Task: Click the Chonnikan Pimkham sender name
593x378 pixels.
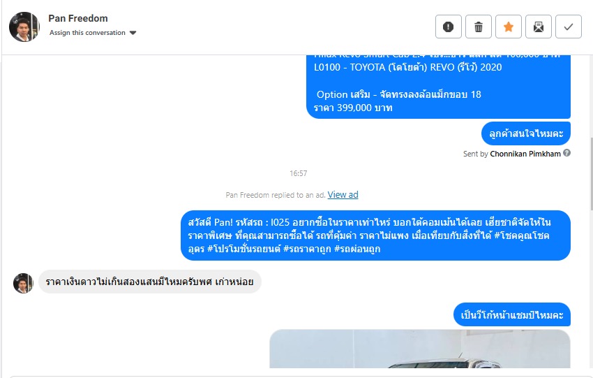Action: 525,154
